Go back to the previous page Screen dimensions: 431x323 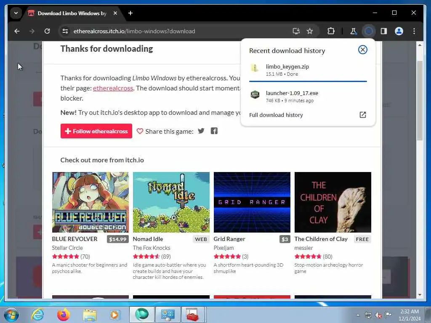pos(17,31)
